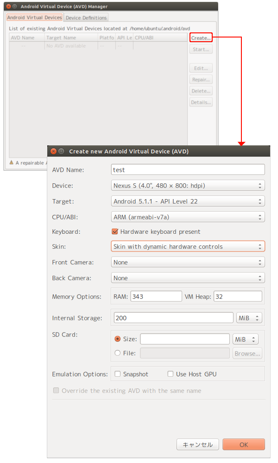Click Target Name column header
Viewport: 278px width, 463px height.
[x=71, y=38]
